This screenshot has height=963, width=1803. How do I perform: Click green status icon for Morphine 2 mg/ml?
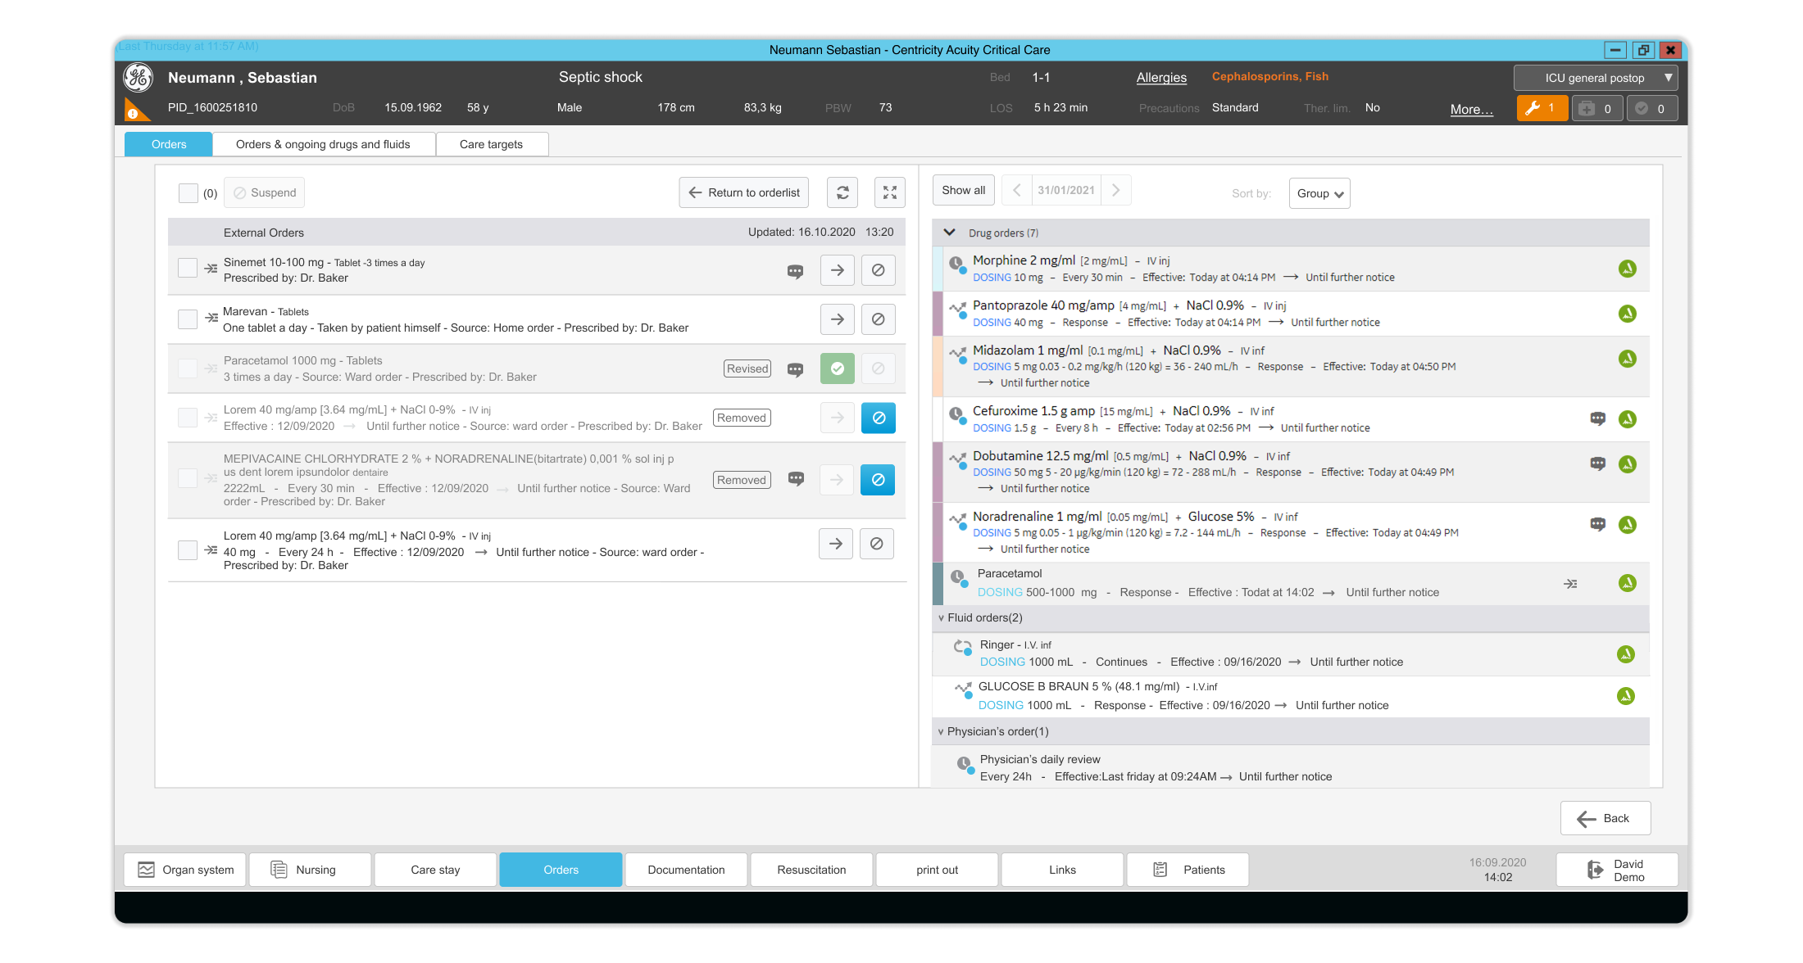coord(1628,269)
